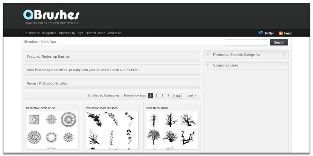Viewport: 313px width, 156px height.
Task: Open Brushes by Categories menu item
Action: 40,33
